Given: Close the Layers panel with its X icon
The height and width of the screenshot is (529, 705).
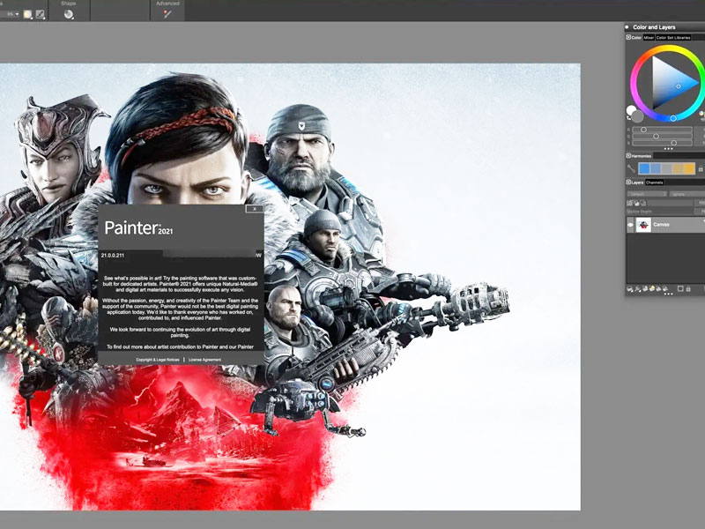Looking at the screenshot, I should pos(628,183).
